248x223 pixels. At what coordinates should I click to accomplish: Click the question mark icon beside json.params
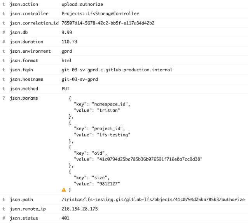(x=4, y=98)
